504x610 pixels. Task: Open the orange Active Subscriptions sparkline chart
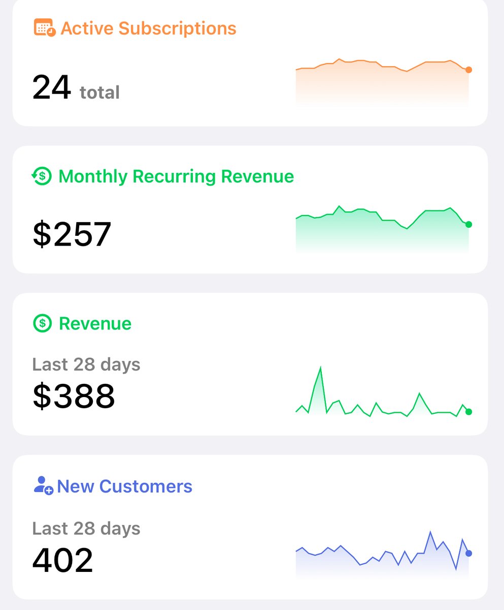(x=384, y=82)
